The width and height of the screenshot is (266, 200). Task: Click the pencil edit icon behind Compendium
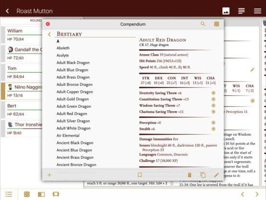[x=253, y=70]
